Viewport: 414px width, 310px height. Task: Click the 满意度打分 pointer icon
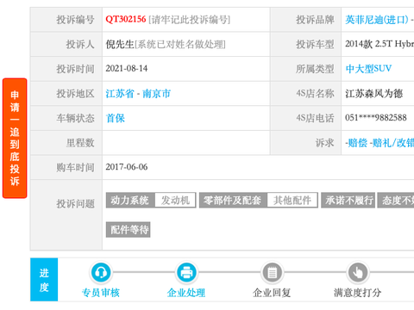pyautogui.click(x=358, y=272)
